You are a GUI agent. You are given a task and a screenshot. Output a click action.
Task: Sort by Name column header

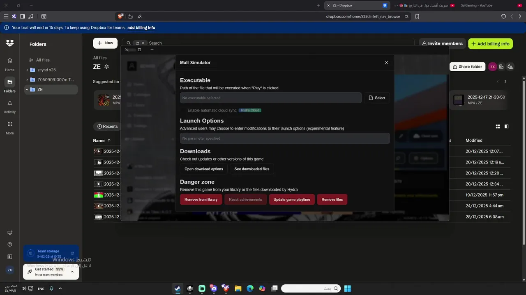(x=102, y=141)
